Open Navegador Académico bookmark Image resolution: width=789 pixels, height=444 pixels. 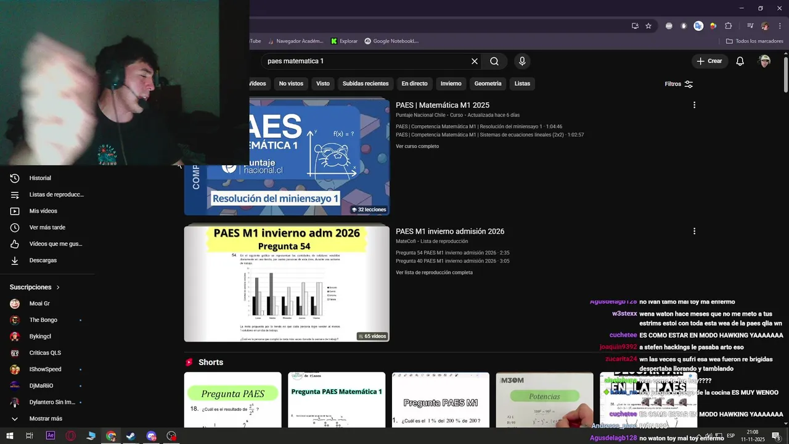tap(295, 41)
